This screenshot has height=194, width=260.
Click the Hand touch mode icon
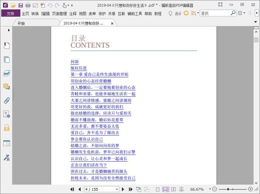[64, 5]
